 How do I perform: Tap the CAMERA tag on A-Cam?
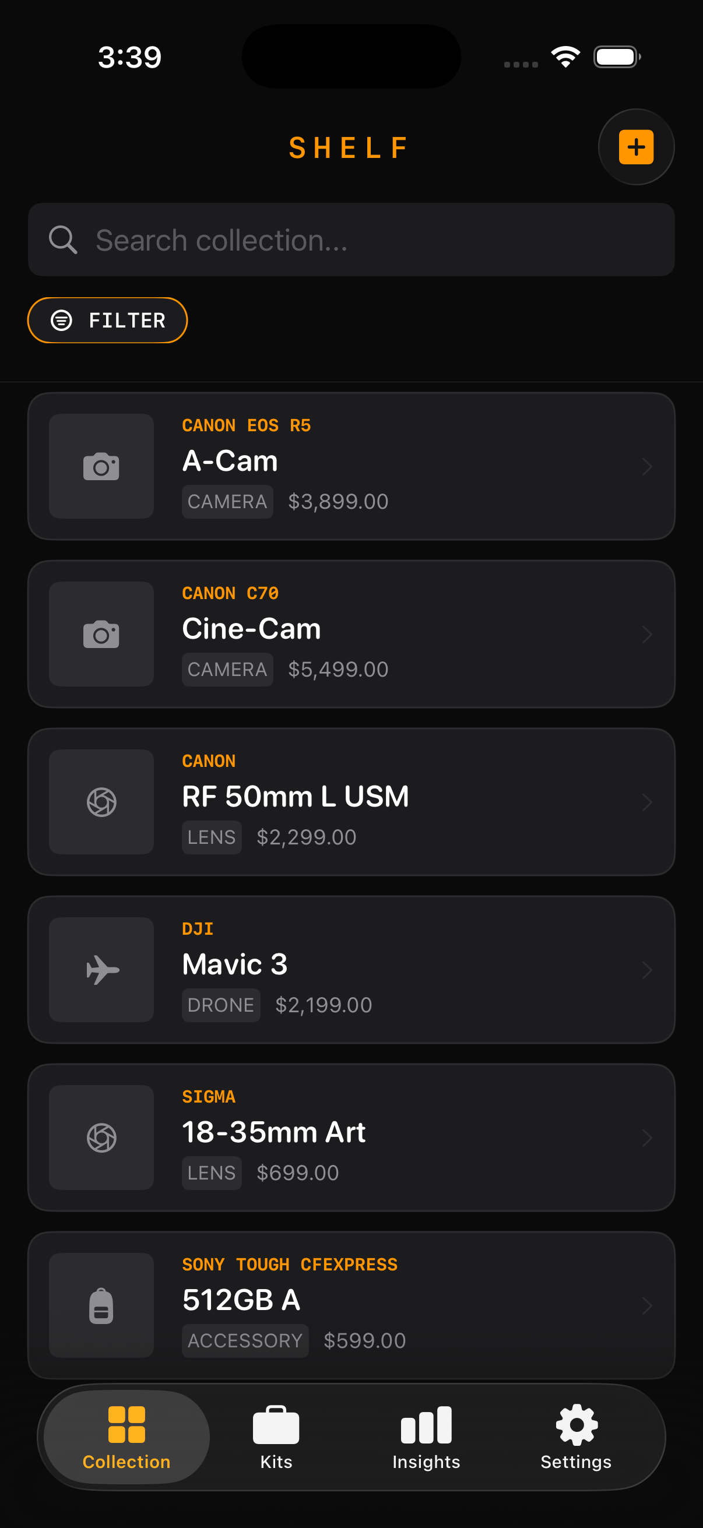227,502
